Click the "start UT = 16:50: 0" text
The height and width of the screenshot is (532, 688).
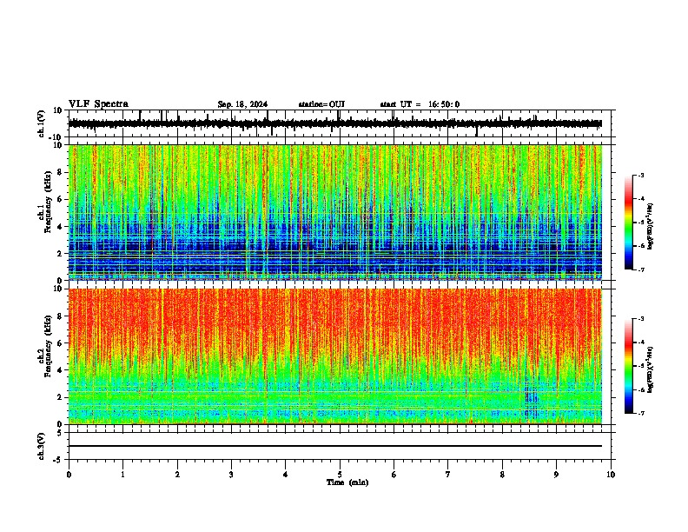[420, 104]
